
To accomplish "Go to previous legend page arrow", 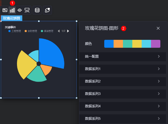I will pos(59,31).
